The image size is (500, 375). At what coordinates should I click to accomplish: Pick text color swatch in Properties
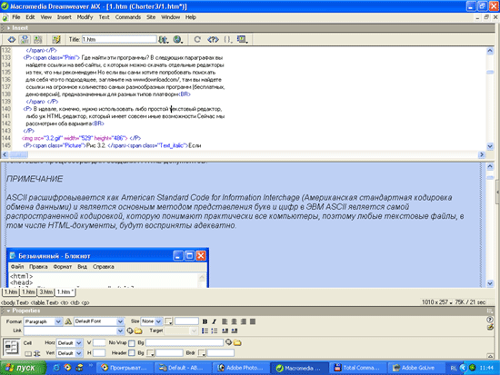169,321
